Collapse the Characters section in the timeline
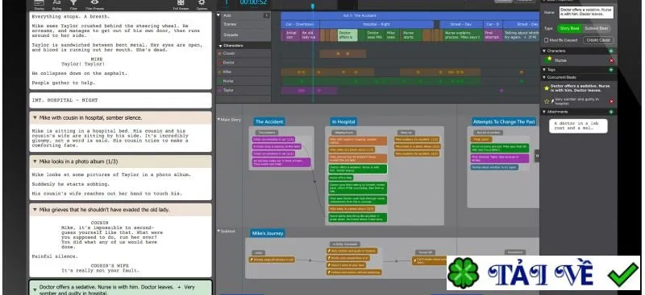 click(220, 46)
